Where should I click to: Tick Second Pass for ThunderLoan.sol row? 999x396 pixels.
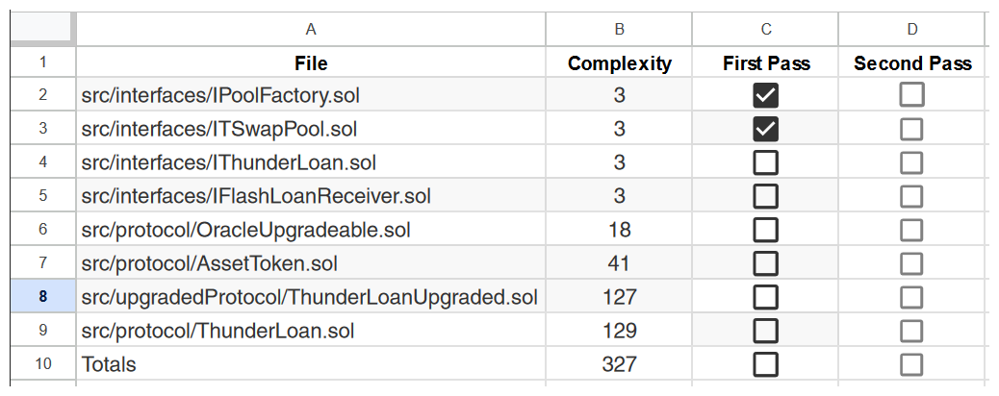(x=911, y=331)
